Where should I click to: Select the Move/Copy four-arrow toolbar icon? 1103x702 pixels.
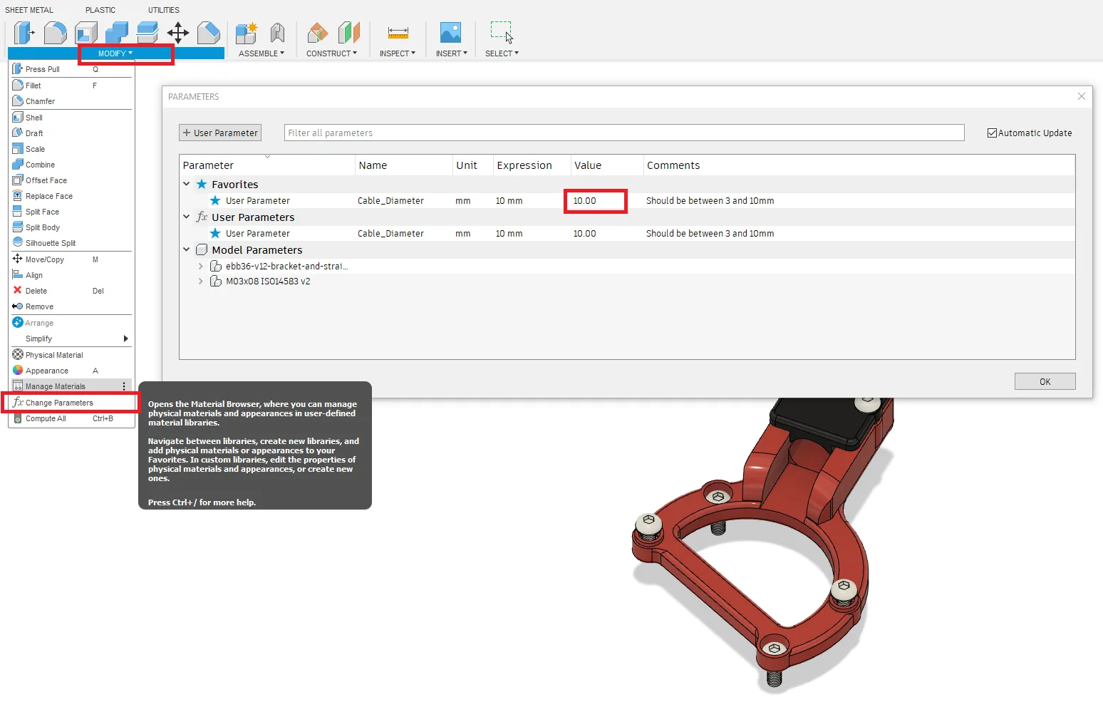pyautogui.click(x=177, y=33)
